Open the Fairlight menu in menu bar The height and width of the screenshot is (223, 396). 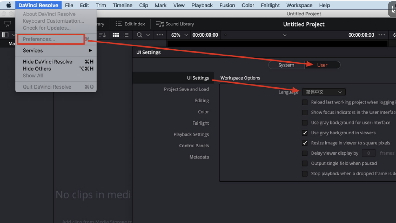pos(270,5)
